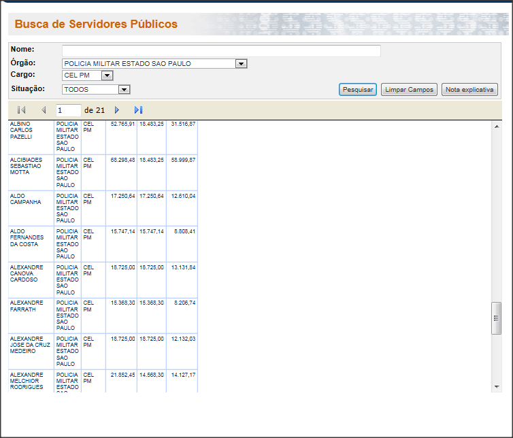Go to previous page of results
The height and width of the screenshot is (438, 513).
[x=44, y=110]
